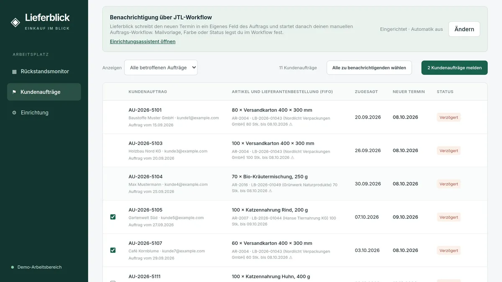This screenshot has width=502, height=282.
Task: Click order number AU-2026-5104
Action: tap(145, 177)
